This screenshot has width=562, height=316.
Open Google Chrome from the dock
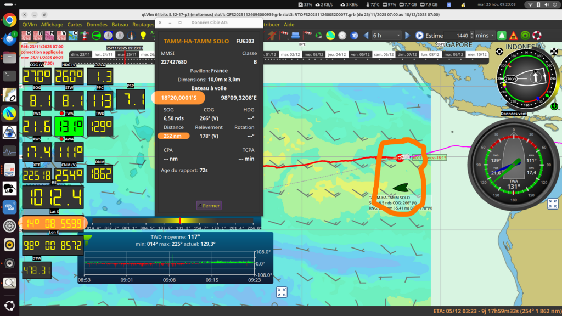point(9,20)
